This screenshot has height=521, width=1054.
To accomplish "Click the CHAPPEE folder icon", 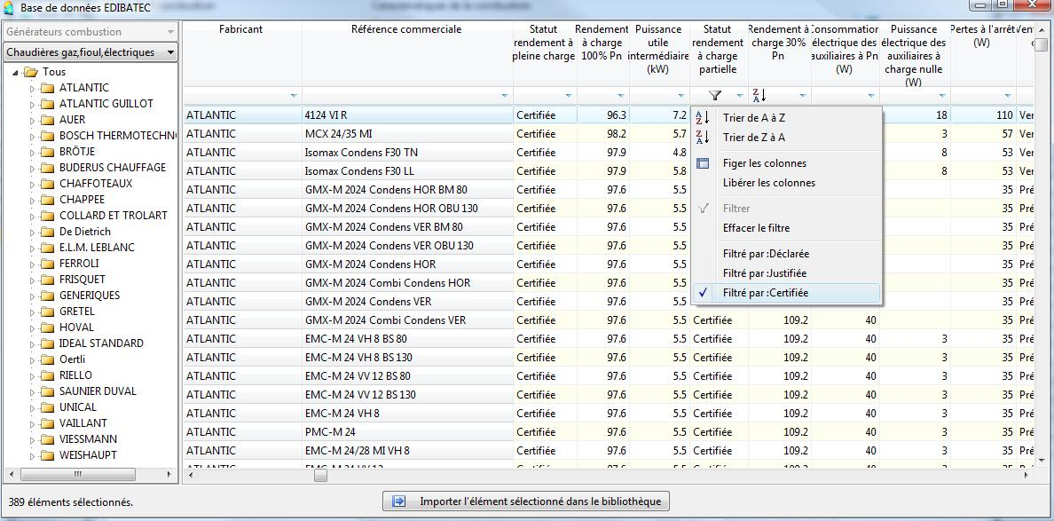I will (46, 200).
